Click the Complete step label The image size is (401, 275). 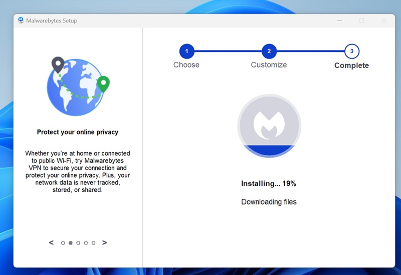pos(351,65)
